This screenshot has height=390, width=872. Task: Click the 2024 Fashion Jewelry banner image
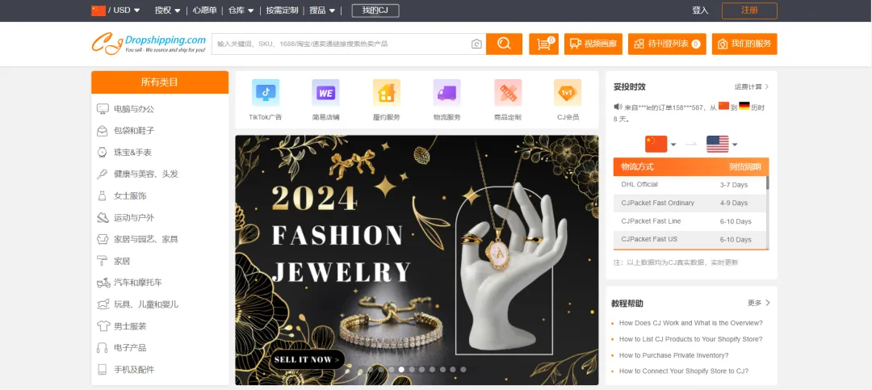coord(417,260)
